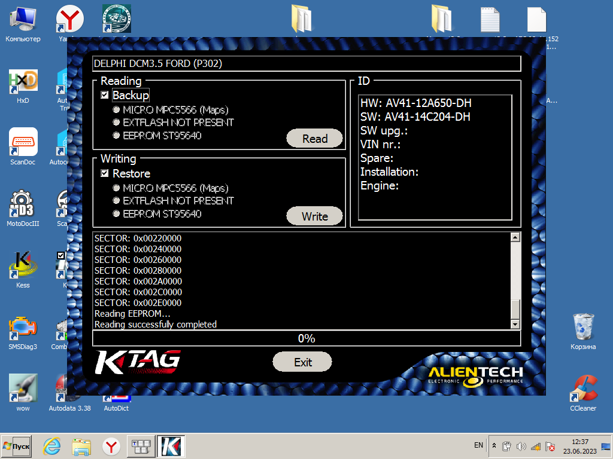This screenshot has width=613, height=459.
Task: Select MICRO MPC5566 (Maps) radio under Reading
Action: [x=116, y=110]
